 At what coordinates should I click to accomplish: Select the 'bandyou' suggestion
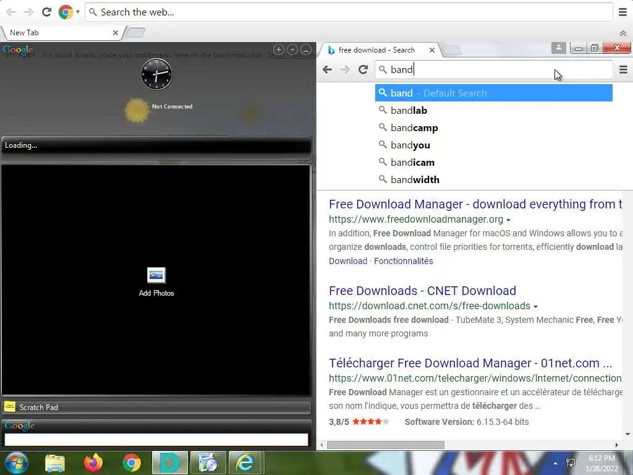tap(494, 145)
